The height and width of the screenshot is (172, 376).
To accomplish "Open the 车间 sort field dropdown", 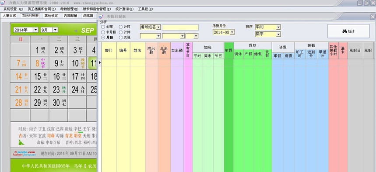I will click(x=278, y=27).
